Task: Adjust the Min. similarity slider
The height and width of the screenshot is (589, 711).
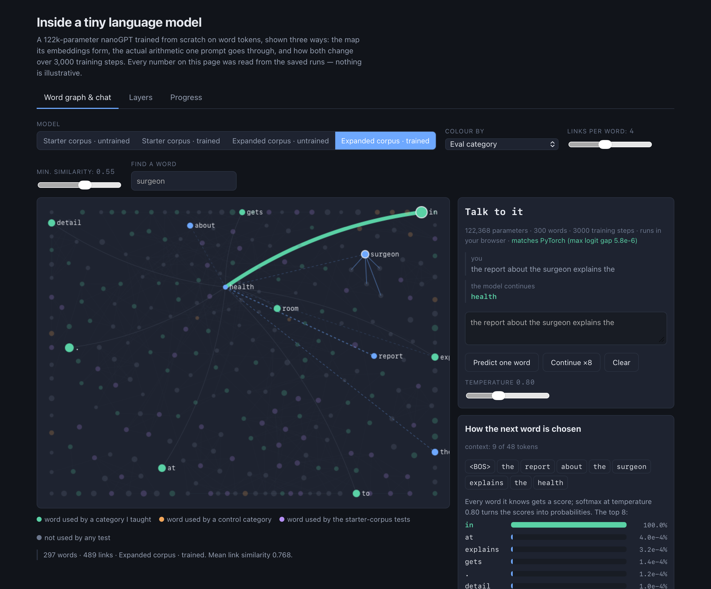Action: [x=79, y=185]
